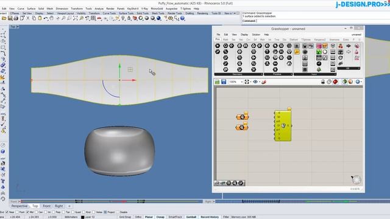
Task: Click the pink colour swatch component icon
Action: pyautogui.click(x=319, y=46)
